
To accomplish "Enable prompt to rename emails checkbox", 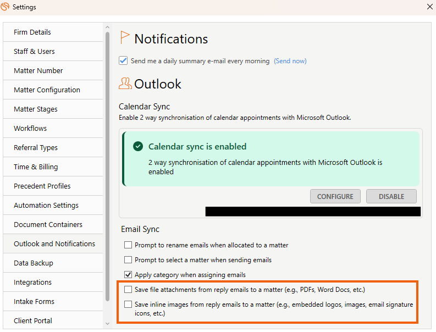I will (128, 245).
